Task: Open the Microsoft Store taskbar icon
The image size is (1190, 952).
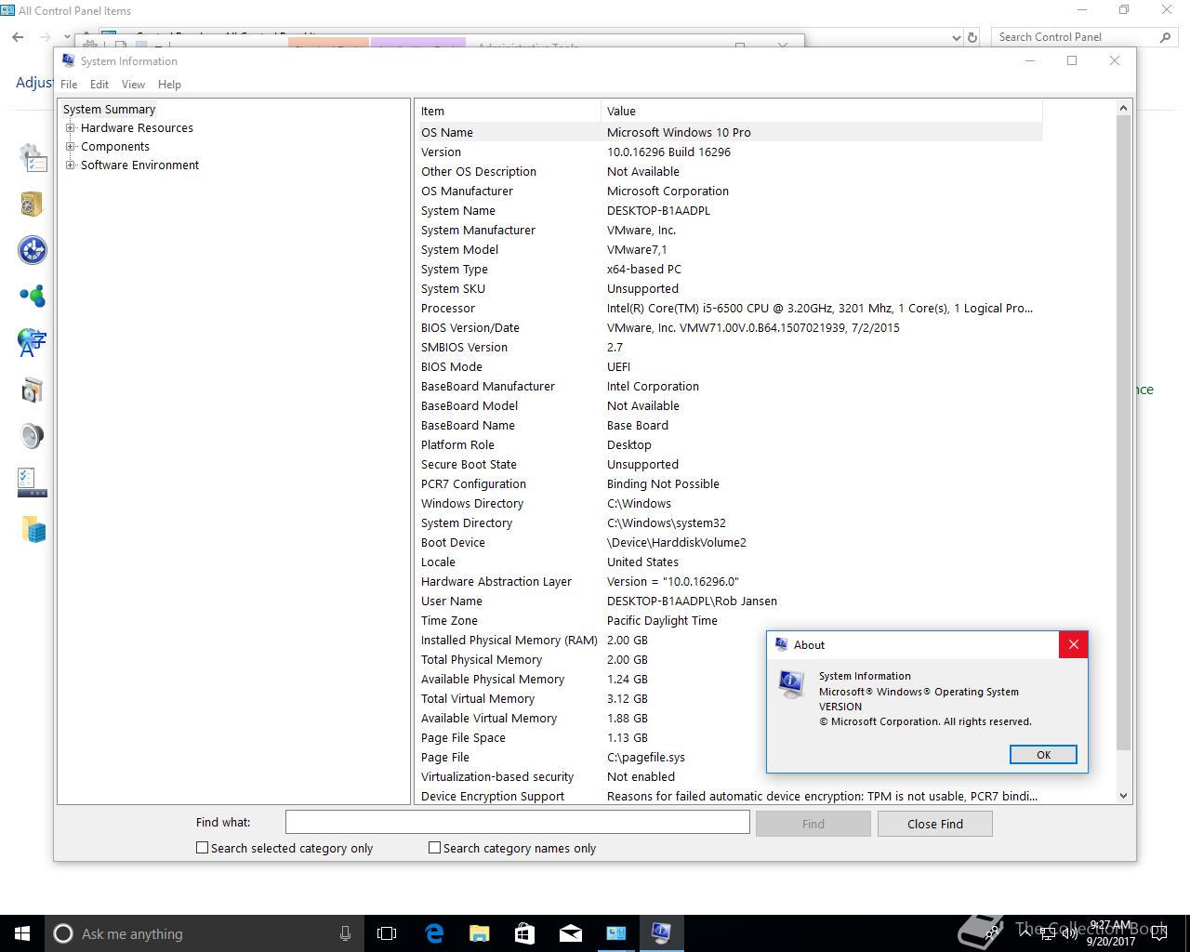Action: click(x=524, y=933)
